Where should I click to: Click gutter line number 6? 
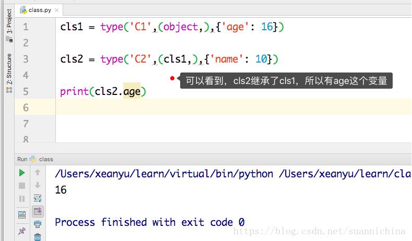pyautogui.click(x=26, y=107)
